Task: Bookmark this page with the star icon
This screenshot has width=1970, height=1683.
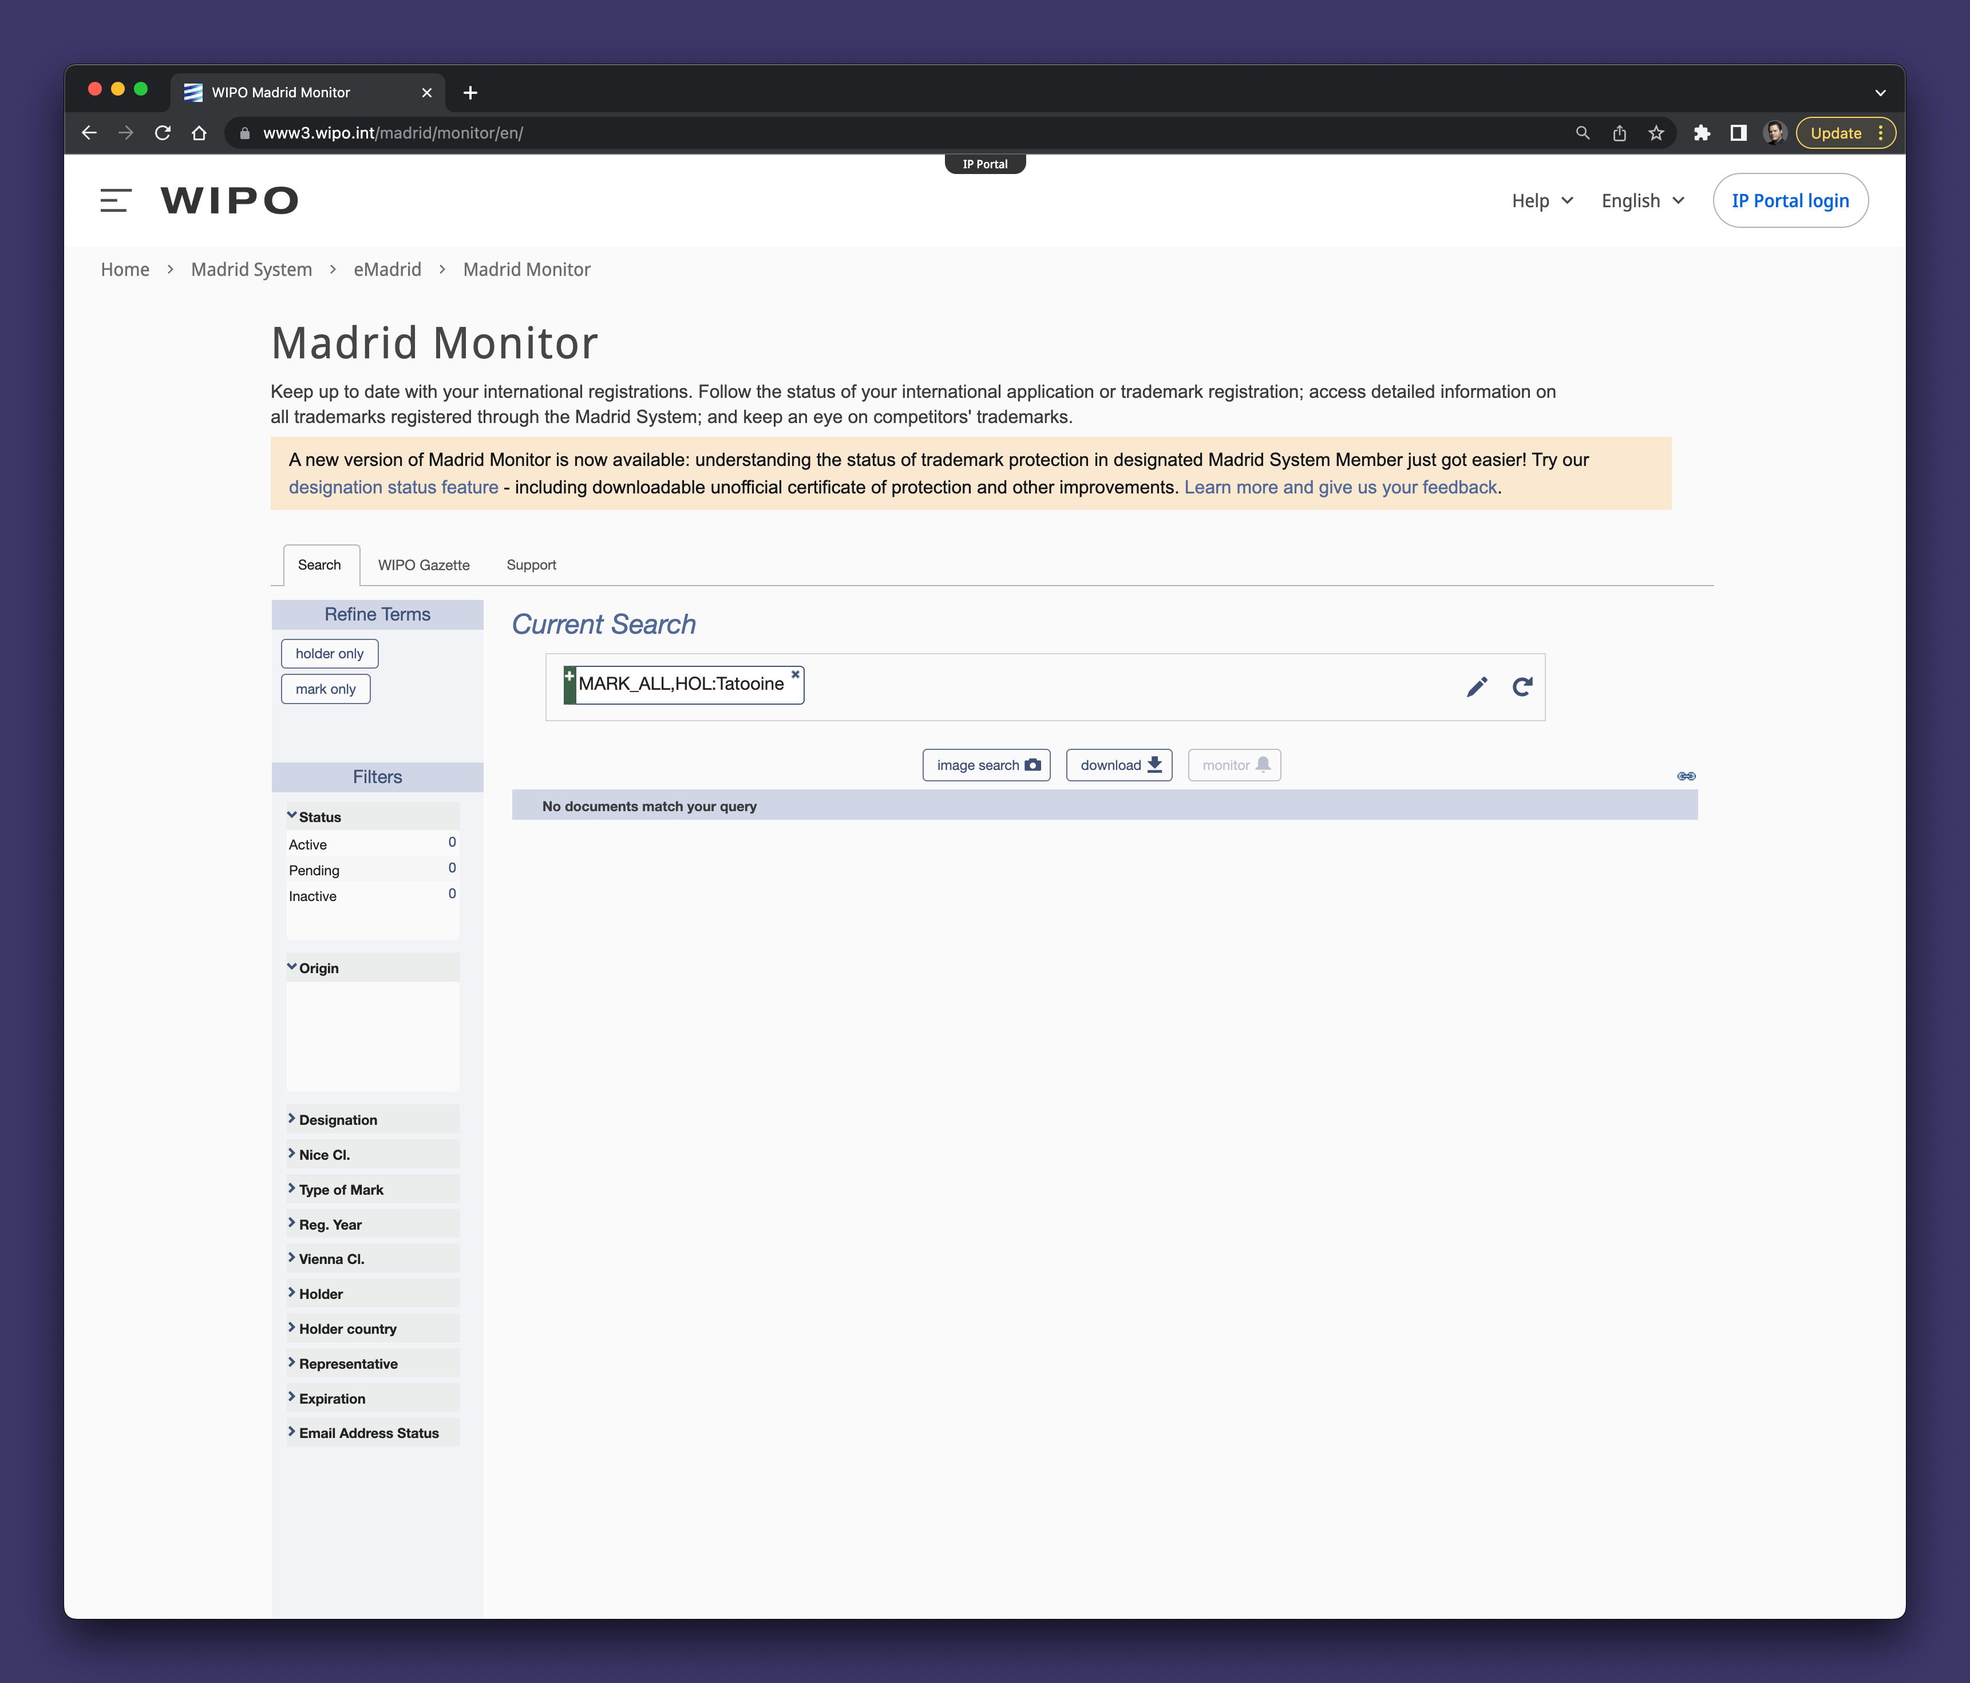Action: (x=1656, y=133)
